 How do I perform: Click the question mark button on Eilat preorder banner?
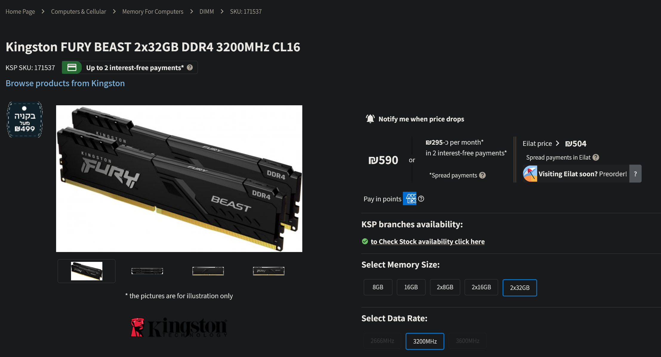pos(635,174)
